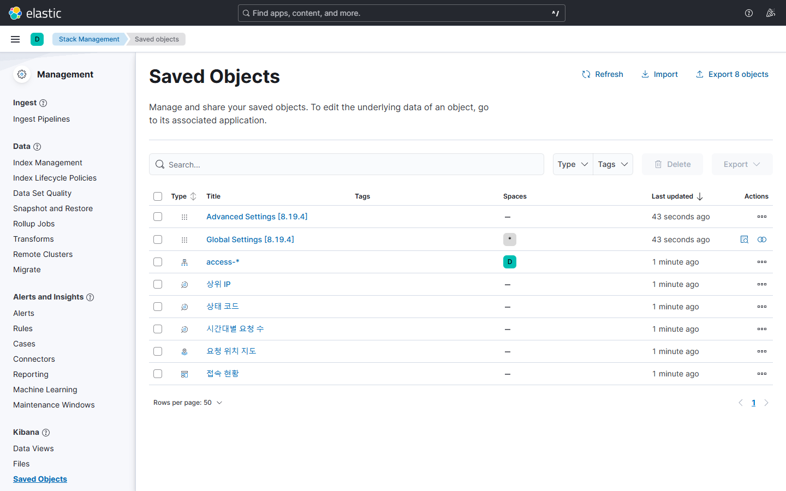This screenshot has height=491, width=786.
Task: Click Stack Management breadcrumb
Action: pyautogui.click(x=89, y=39)
